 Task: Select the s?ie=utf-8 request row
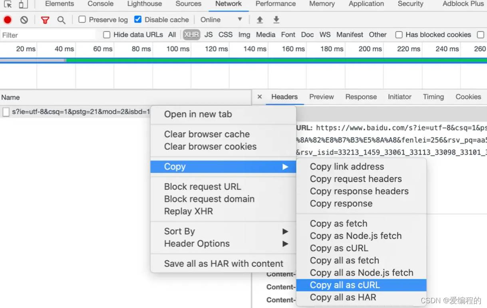[76, 112]
